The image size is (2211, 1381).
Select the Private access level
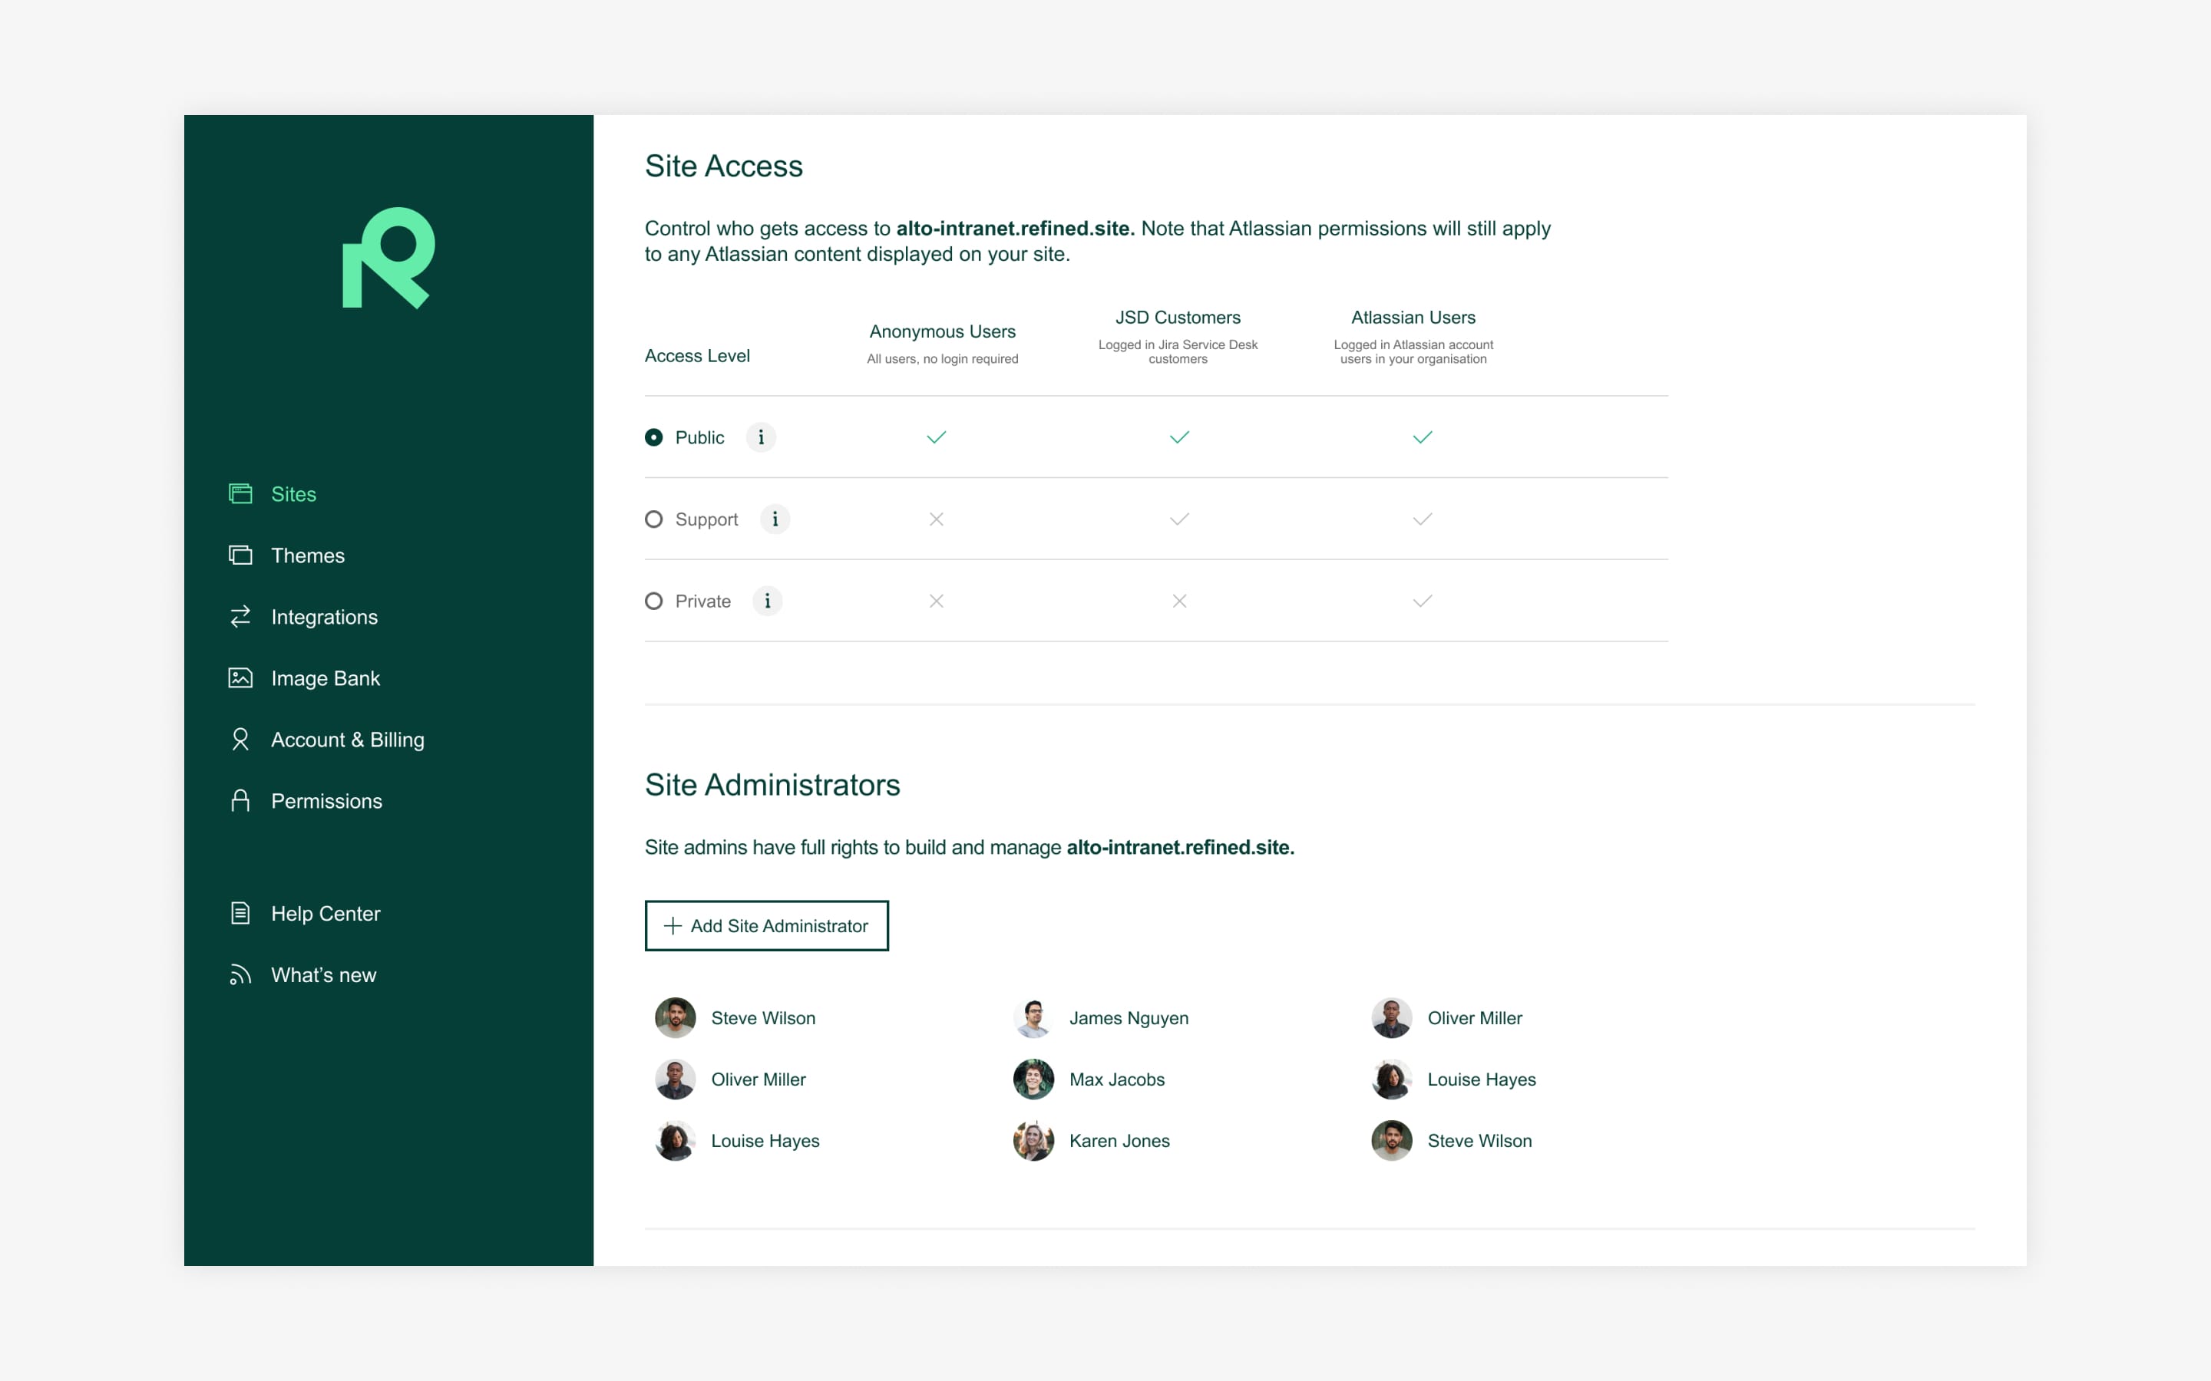pos(654,602)
